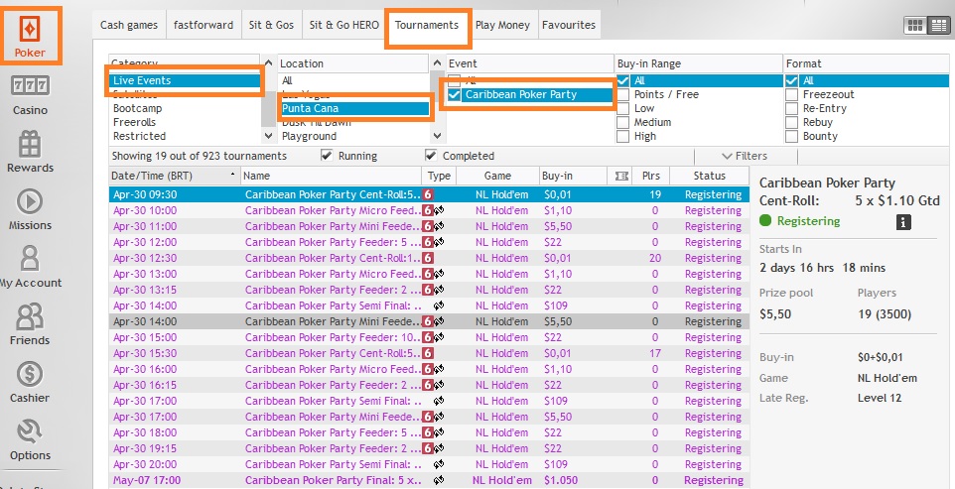955x489 pixels.
Task: Click the 6-max badge on Apr-30 09:30 row
Action: pyautogui.click(x=428, y=194)
